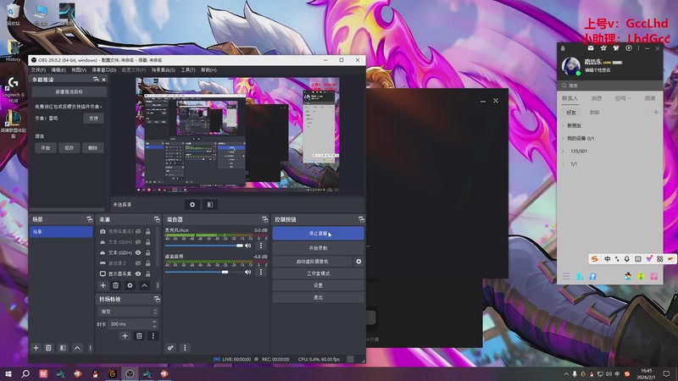
Task: Remove transition with trash icon
Action: (139, 335)
